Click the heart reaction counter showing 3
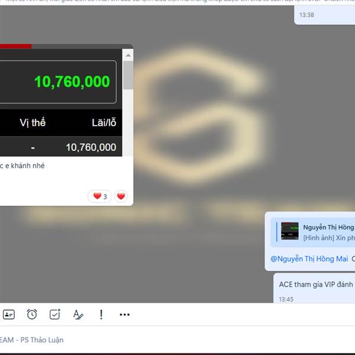Screen dimensions: 355x355 (100, 196)
